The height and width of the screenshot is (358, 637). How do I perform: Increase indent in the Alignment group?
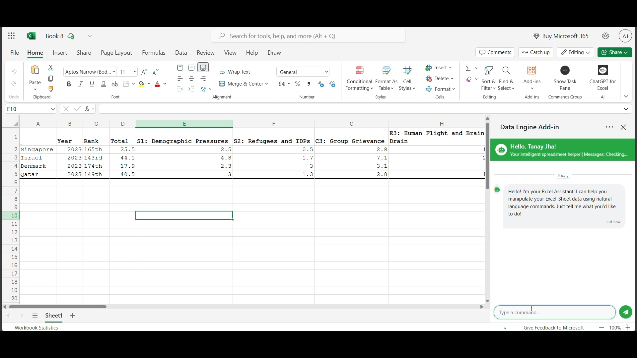click(x=192, y=89)
